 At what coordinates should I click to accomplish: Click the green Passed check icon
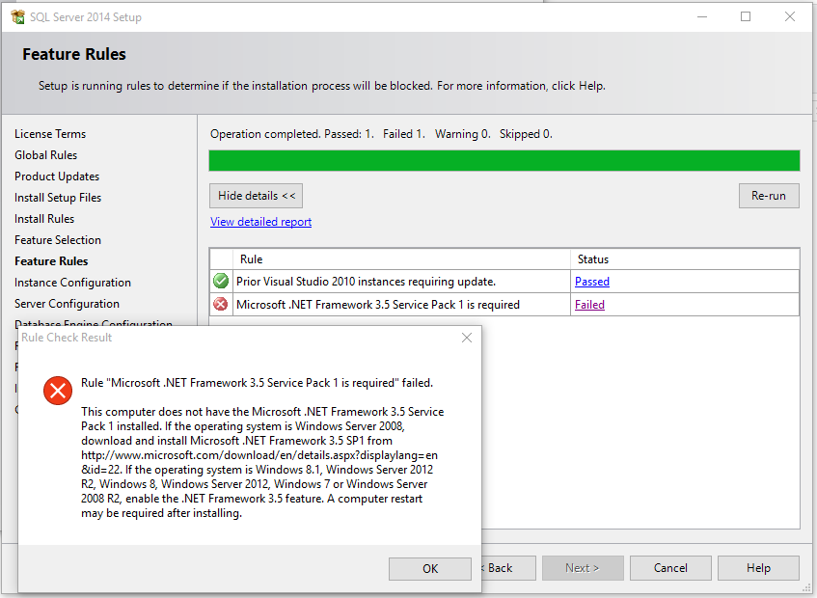point(221,281)
